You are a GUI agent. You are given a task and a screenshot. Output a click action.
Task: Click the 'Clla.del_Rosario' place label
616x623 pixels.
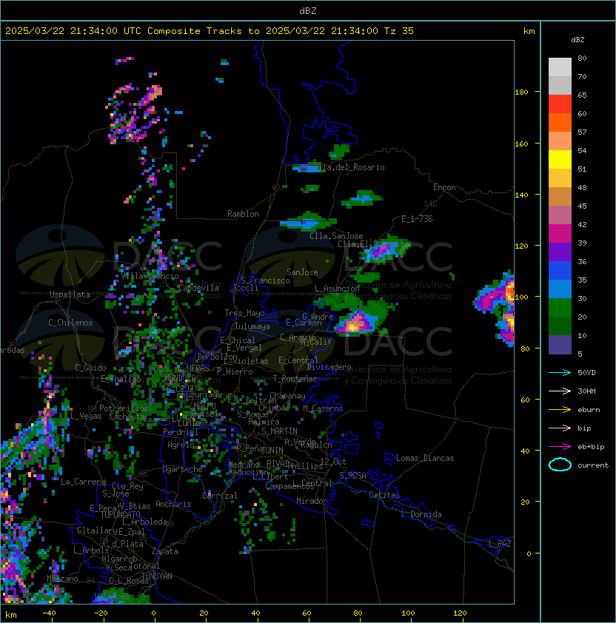click(349, 167)
